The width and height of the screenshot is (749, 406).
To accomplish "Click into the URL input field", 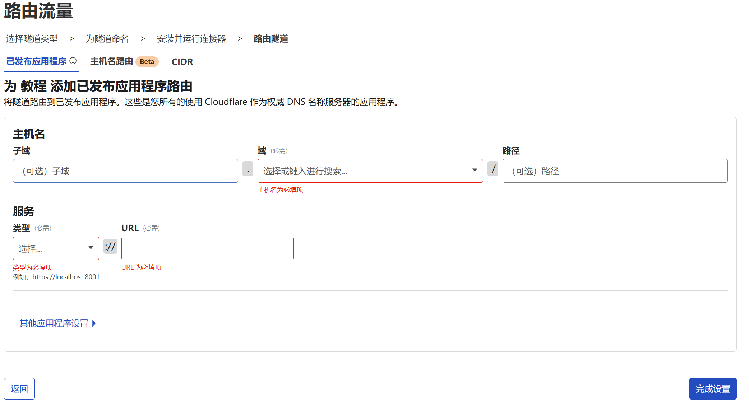I will [207, 248].
